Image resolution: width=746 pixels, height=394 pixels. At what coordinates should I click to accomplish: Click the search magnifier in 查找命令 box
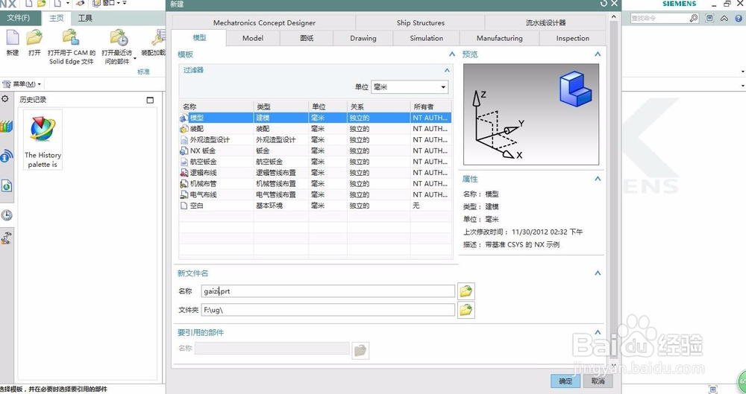click(694, 18)
